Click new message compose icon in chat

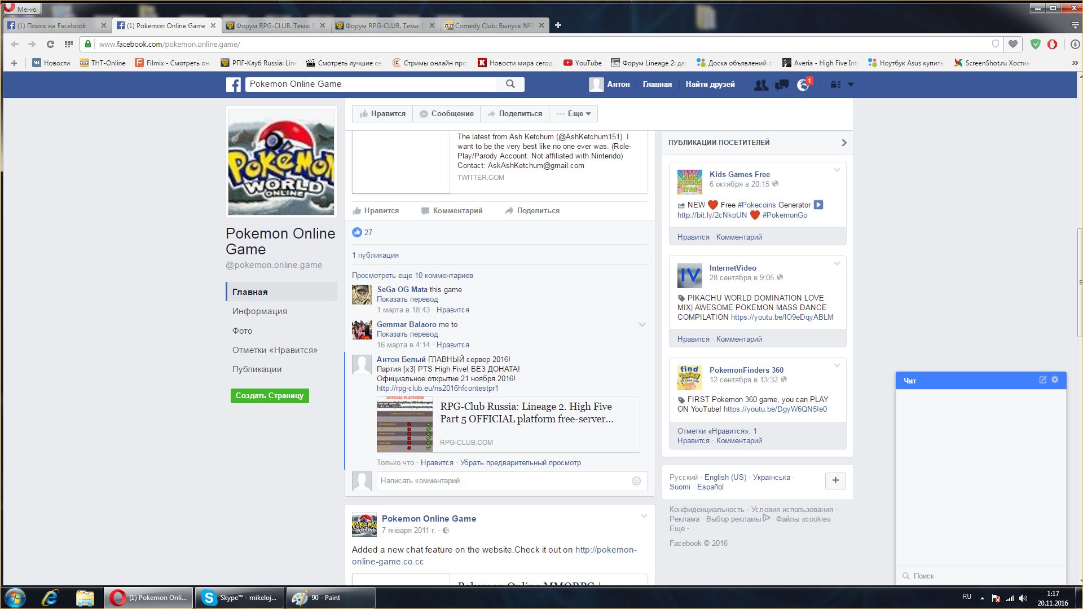click(x=1043, y=380)
